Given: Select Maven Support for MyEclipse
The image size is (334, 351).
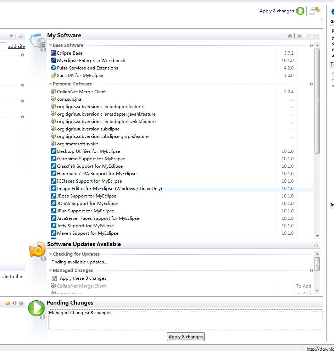Looking at the screenshot, I should click(x=88, y=233).
